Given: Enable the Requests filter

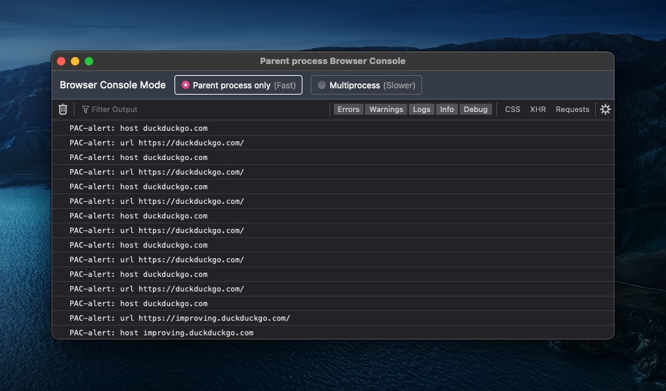Looking at the screenshot, I should (x=572, y=109).
